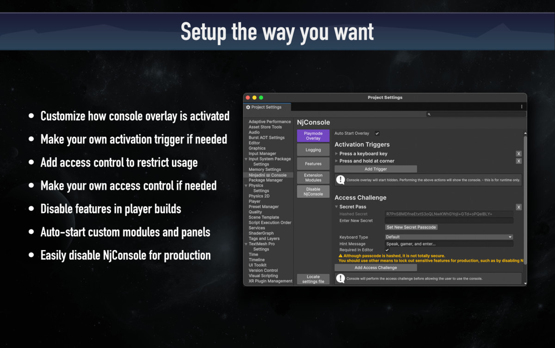Select Settings under Input System Package
This screenshot has height=348, width=555.
pyautogui.click(x=261, y=165)
